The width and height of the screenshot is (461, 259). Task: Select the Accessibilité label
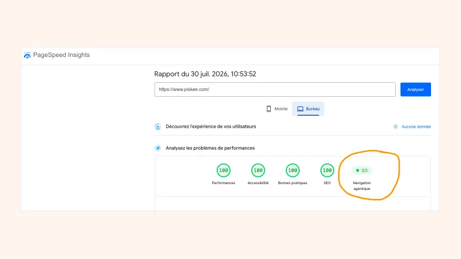coord(258,183)
